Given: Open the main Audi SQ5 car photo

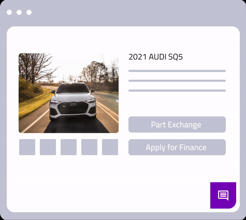Looking at the screenshot, I should pyautogui.click(x=68, y=93).
